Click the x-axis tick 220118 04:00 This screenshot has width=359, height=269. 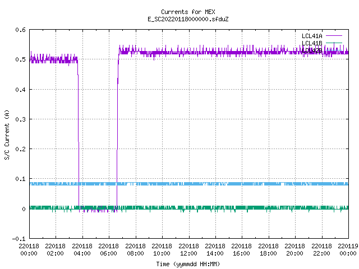[82, 250]
